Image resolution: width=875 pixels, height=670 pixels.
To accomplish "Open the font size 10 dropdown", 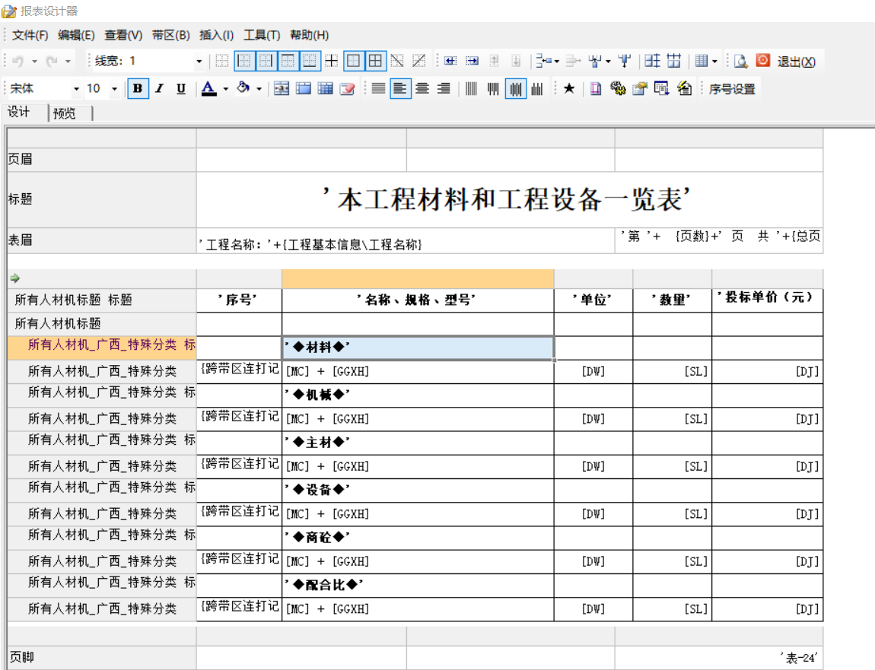I will (114, 89).
